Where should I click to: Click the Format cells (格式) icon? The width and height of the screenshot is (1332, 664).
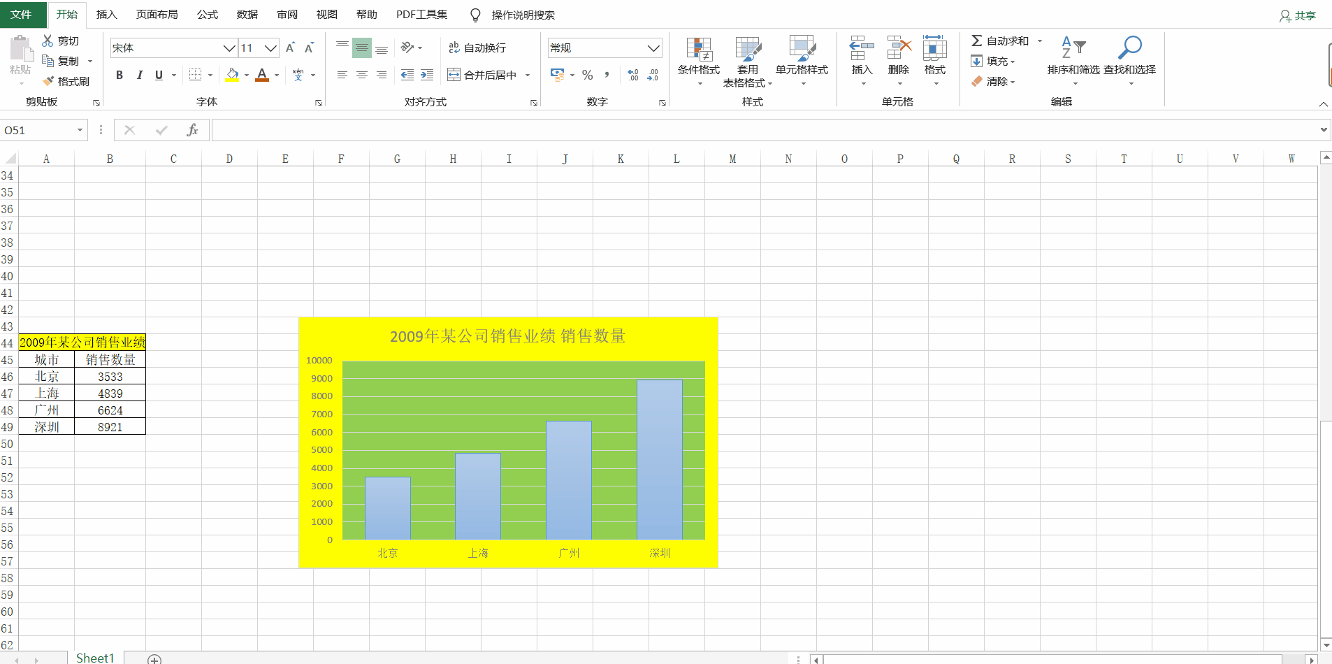coord(935,48)
